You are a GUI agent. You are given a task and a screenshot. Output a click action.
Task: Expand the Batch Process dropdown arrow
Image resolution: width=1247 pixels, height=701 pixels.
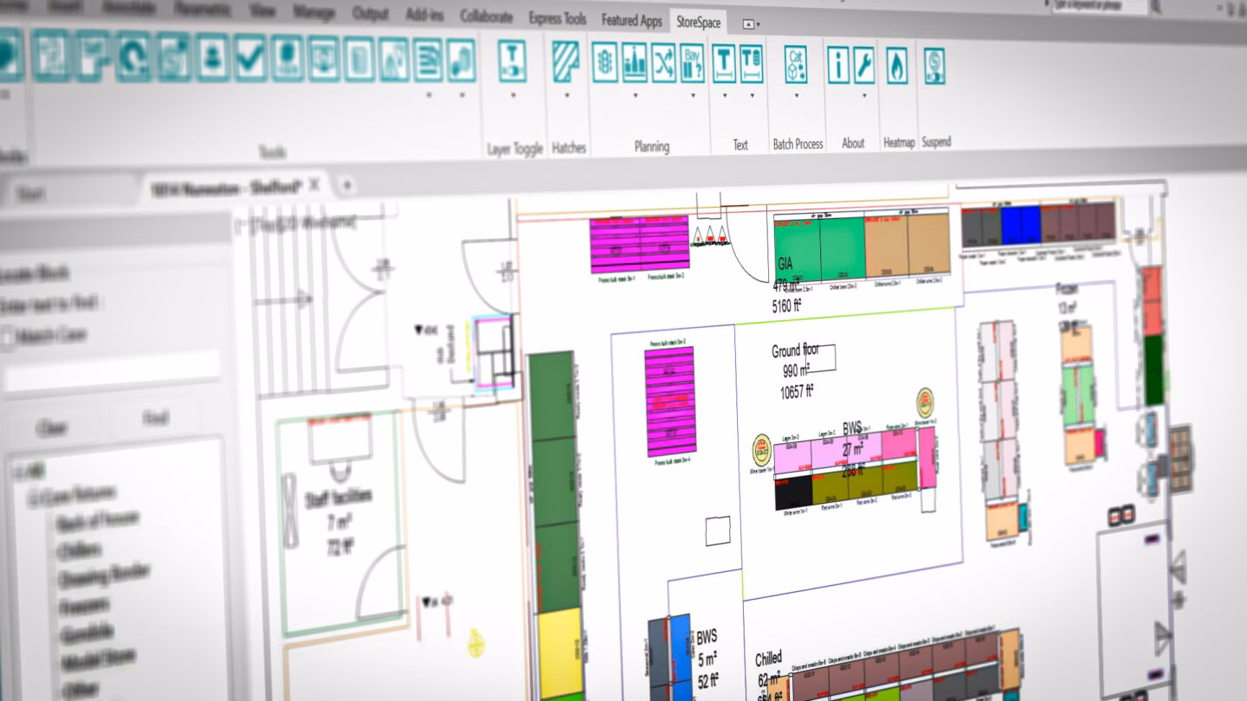(x=796, y=95)
